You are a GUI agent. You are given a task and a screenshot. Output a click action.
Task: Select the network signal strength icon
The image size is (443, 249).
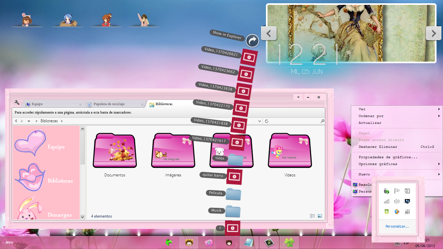tap(386, 201)
